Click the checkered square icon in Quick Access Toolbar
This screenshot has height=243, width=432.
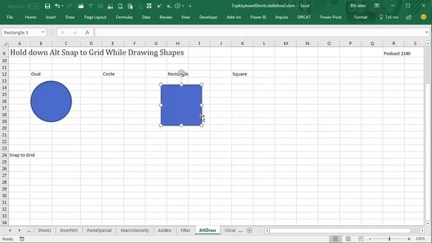coord(148,6)
